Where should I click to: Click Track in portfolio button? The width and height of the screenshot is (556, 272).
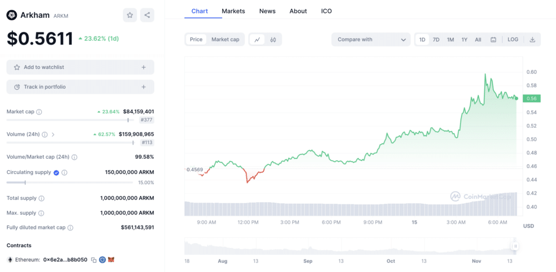click(80, 87)
